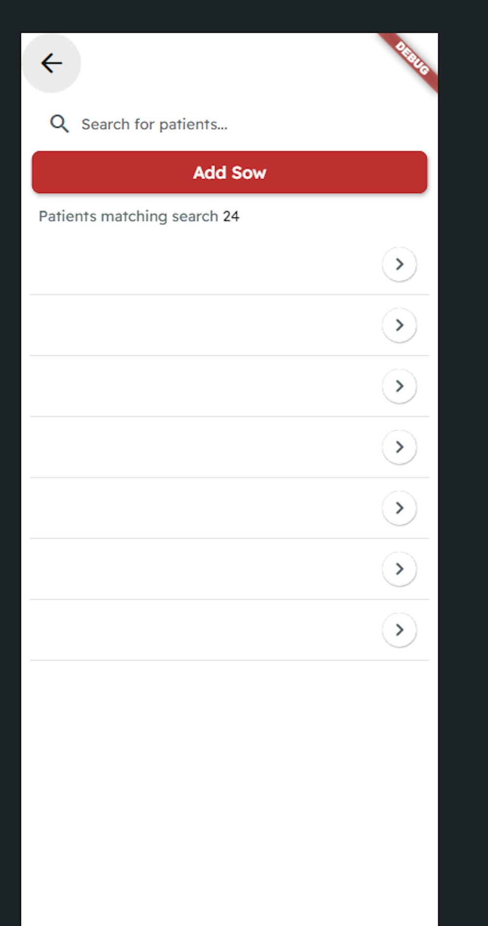Select the sixth blank patient list row
This screenshot has width=488, height=926.
tap(195, 569)
